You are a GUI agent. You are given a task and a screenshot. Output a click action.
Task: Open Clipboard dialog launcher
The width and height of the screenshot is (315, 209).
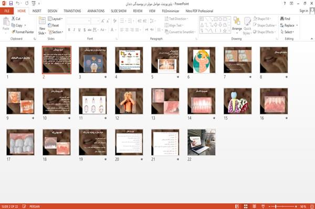coord(35,39)
